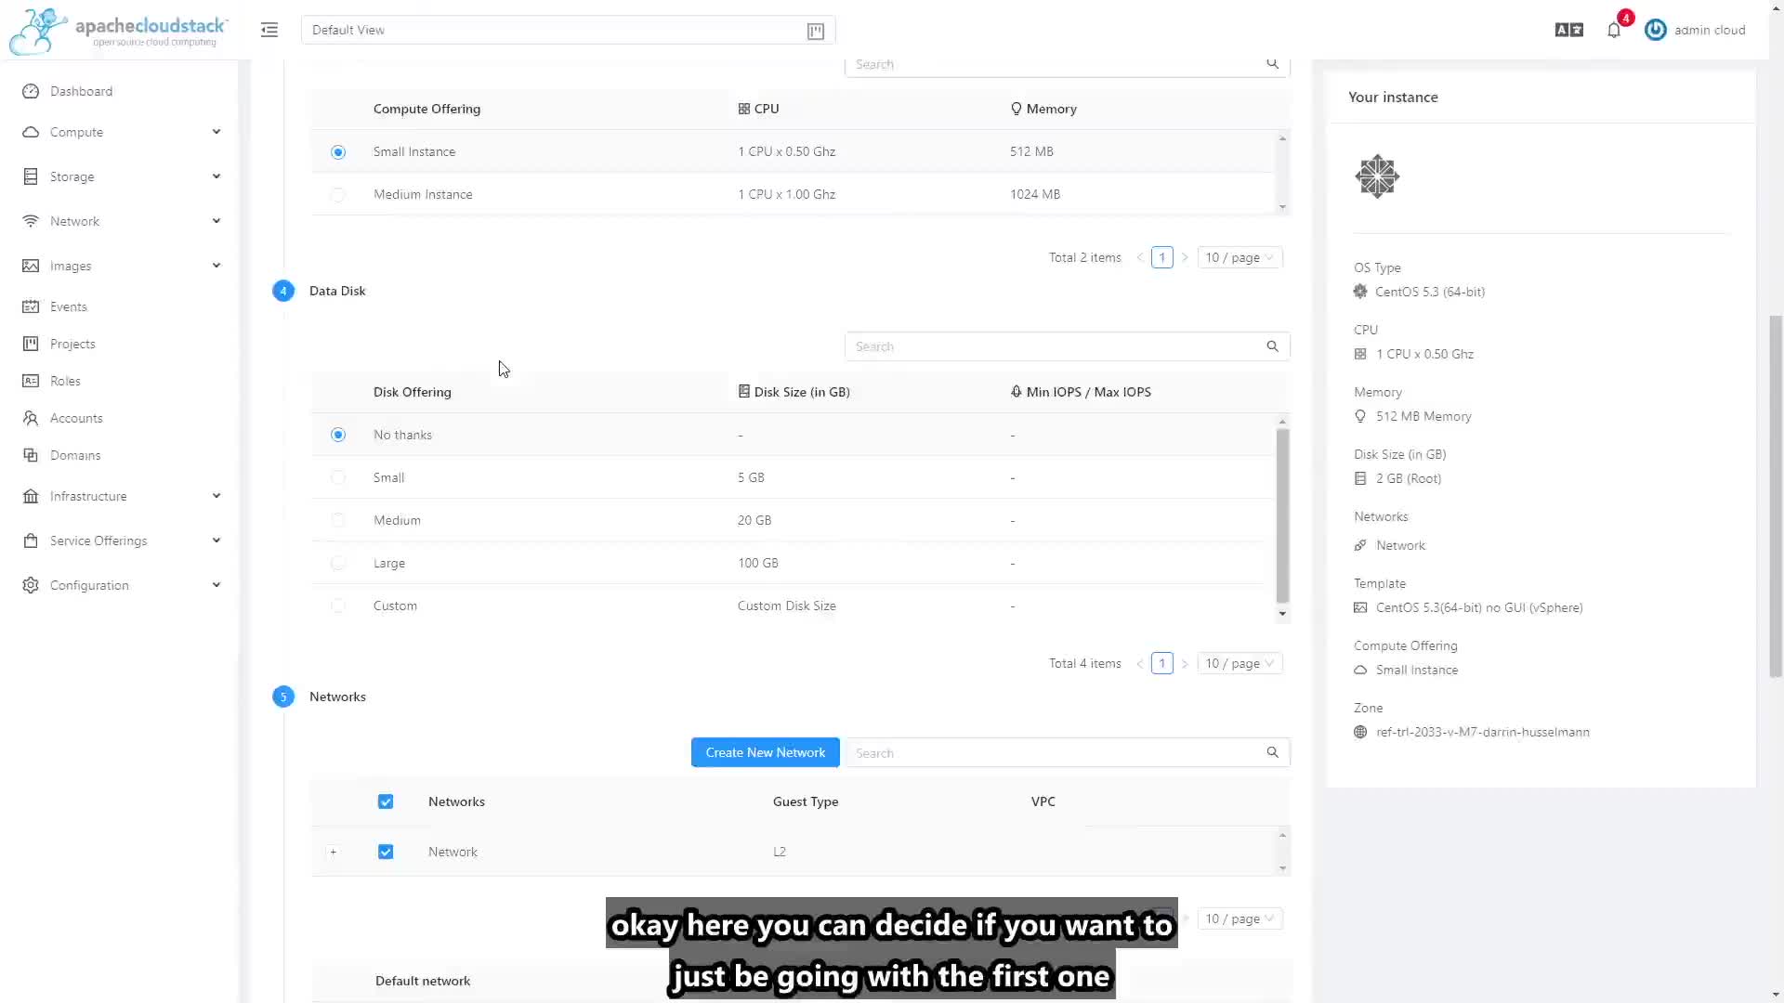This screenshot has height=1003, width=1784.
Task: Expand the Network menu chevron in the sidebar
Action: [216, 221]
